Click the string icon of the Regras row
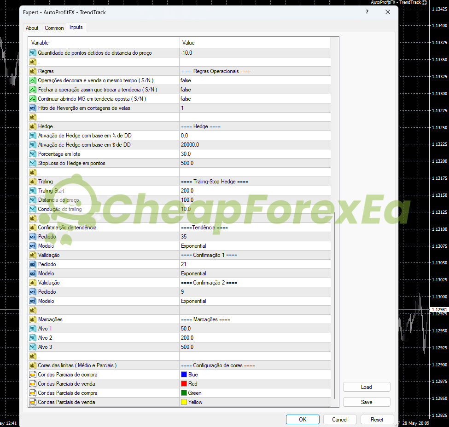Image resolution: width=449 pixels, height=427 pixels. point(33,71)
